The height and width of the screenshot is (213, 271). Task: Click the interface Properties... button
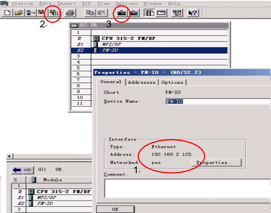click(x=217, y=162)
